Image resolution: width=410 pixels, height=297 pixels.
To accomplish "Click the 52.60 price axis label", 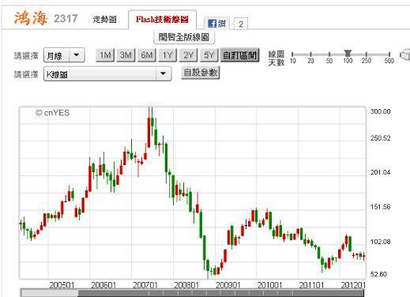I will pos(378,274).
